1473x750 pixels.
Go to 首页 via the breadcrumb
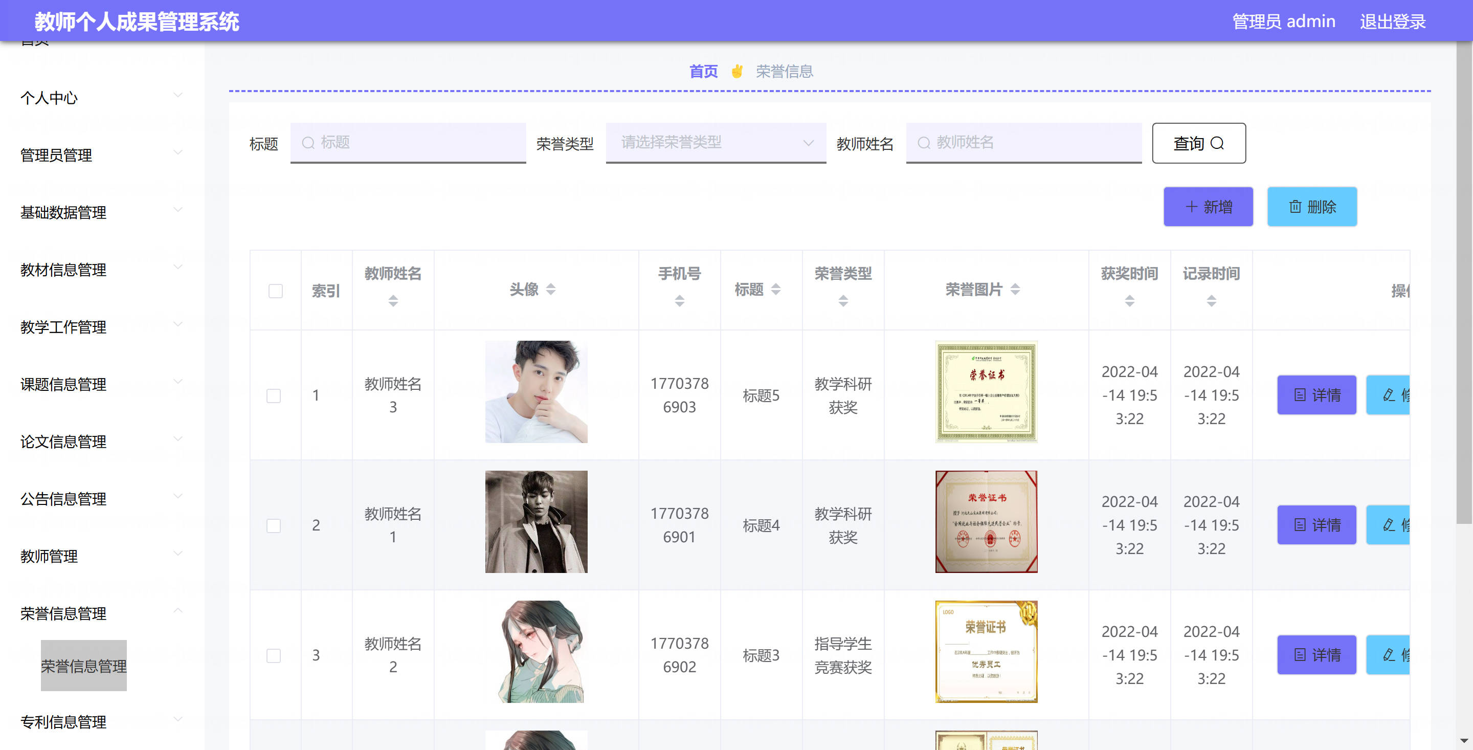tap(703, 72)
